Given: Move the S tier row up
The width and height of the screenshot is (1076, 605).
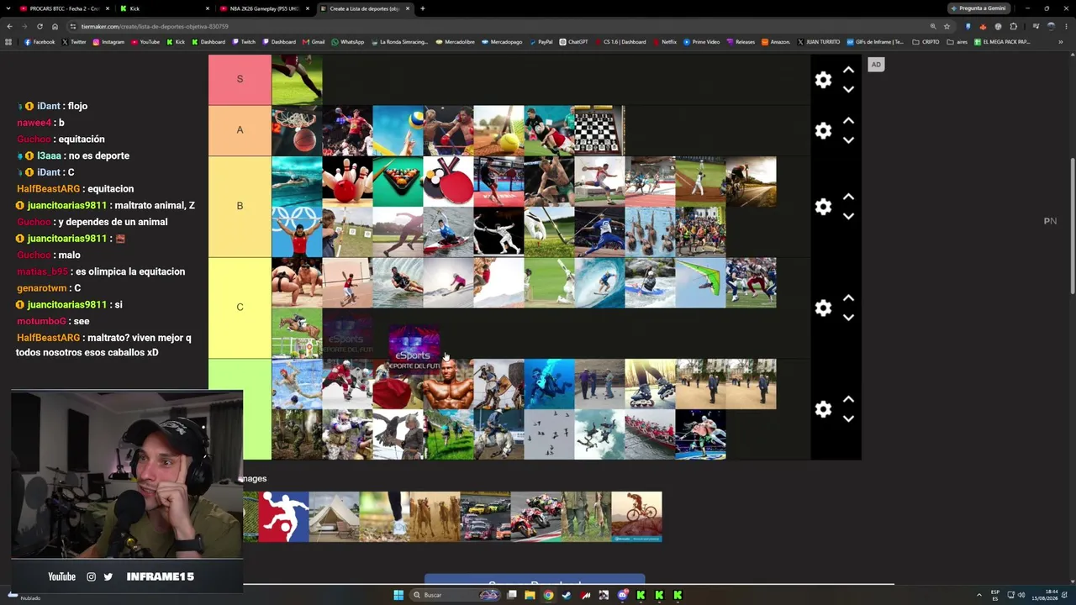Looking at the screenshot, I should pos(848,70).
